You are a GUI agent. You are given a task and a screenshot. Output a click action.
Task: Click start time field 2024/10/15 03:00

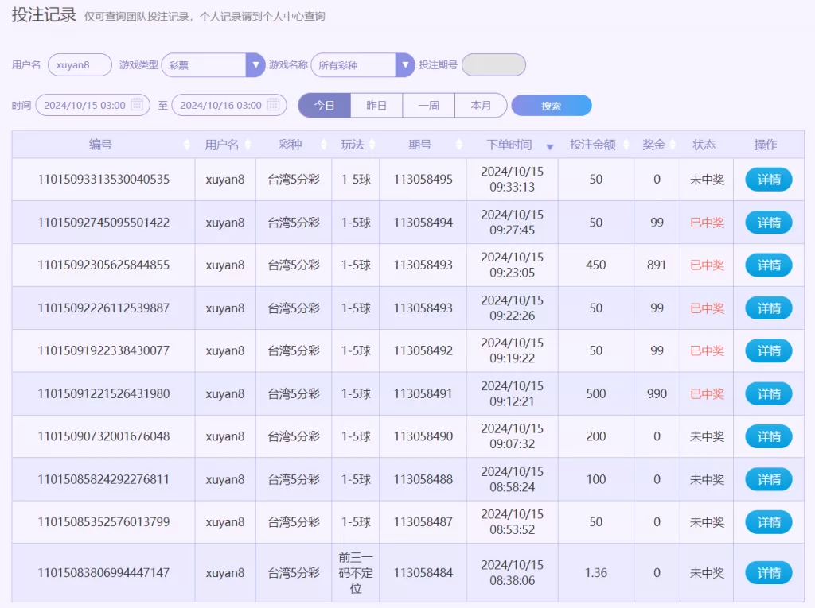(x=93, y=105)
